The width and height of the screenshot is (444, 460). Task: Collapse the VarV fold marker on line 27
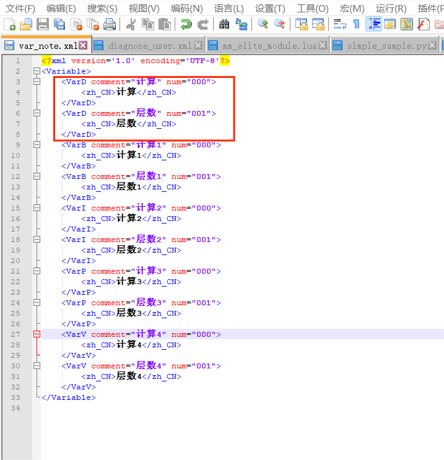click(x=37, y=334)
